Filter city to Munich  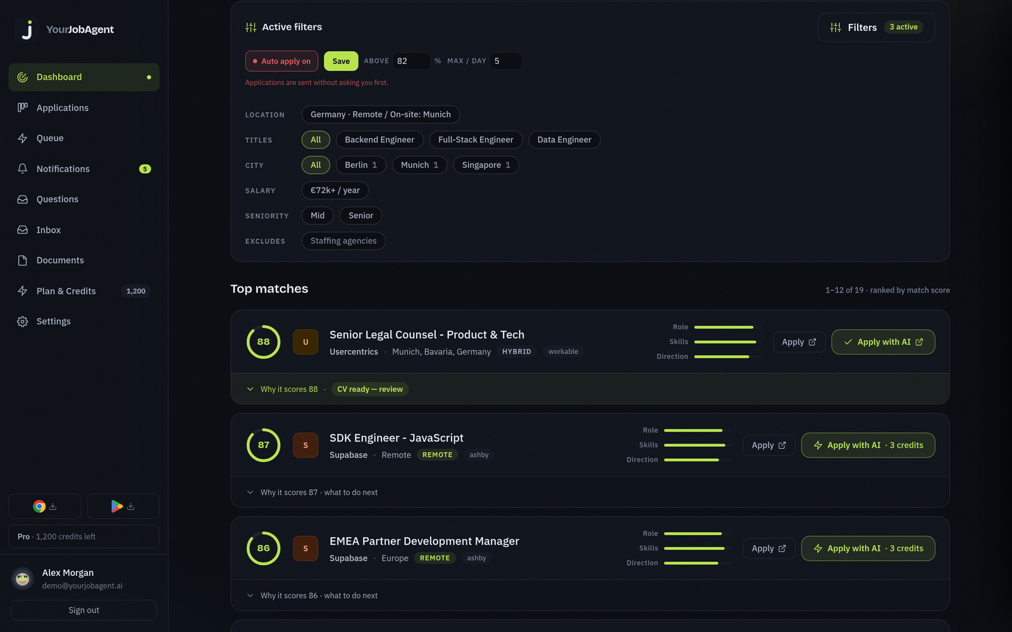419,165
